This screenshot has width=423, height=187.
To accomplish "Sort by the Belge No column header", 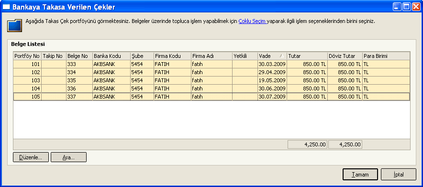I will coord(79,56).
